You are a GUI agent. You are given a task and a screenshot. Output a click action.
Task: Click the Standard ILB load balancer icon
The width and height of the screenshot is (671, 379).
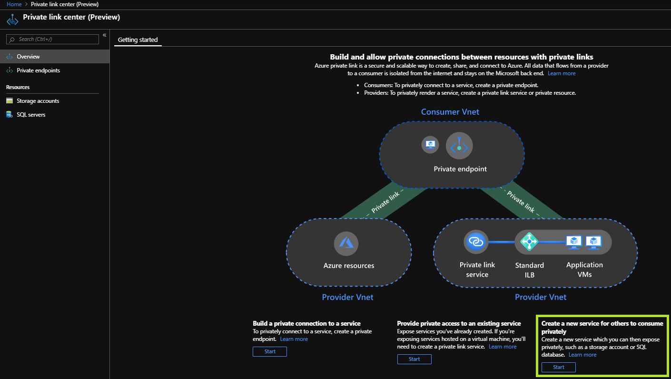[529, 242]
